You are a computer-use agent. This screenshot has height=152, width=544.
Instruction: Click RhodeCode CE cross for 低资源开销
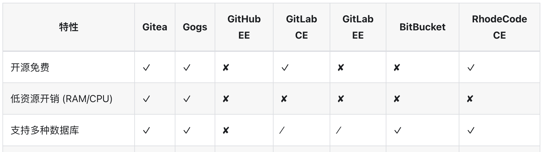coord(470,99)
